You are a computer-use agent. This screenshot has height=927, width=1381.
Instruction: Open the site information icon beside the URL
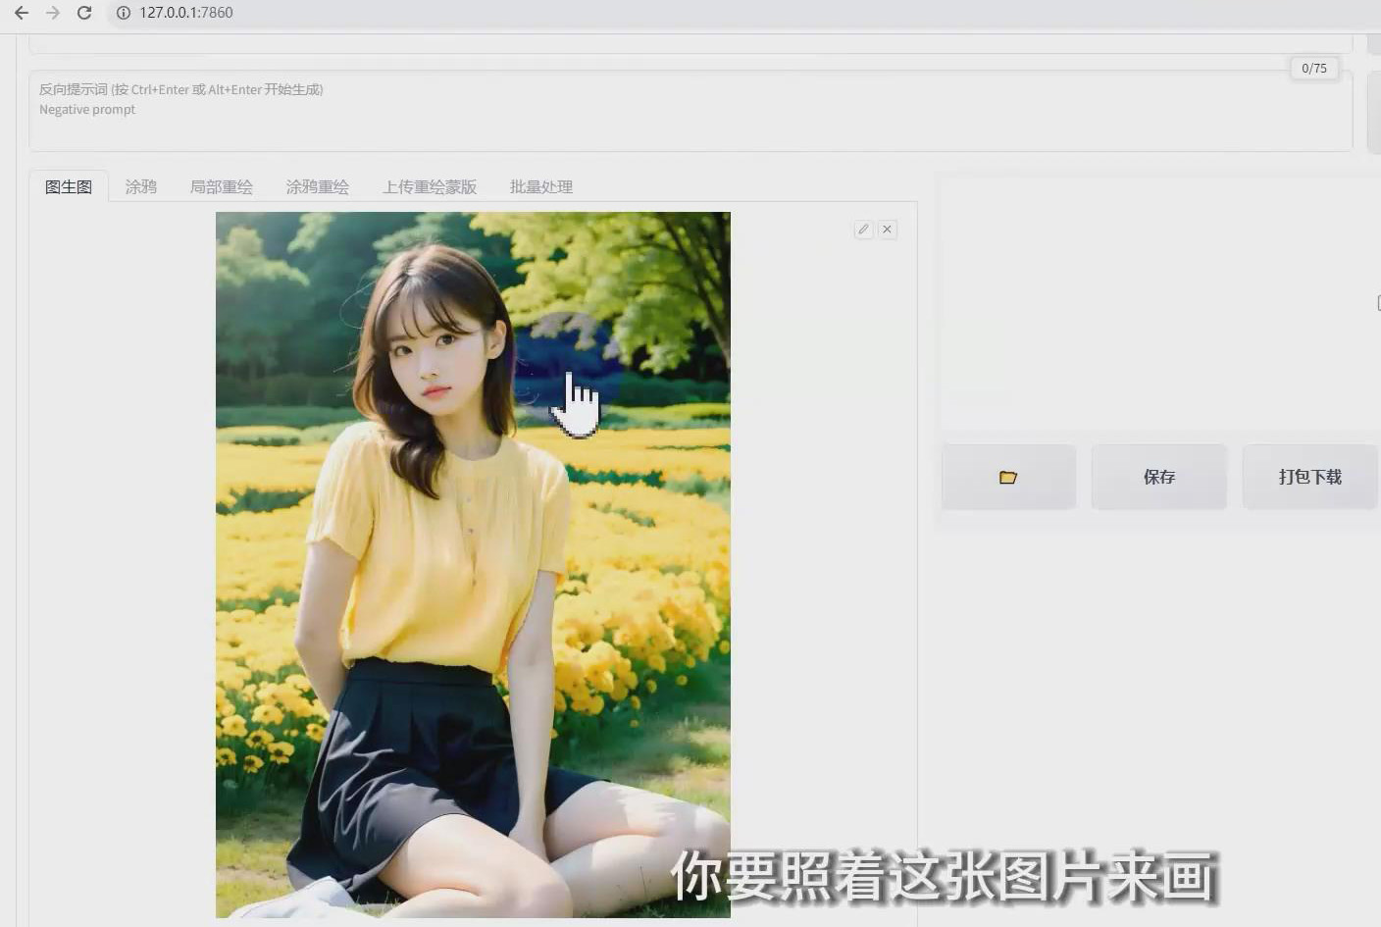124,13
